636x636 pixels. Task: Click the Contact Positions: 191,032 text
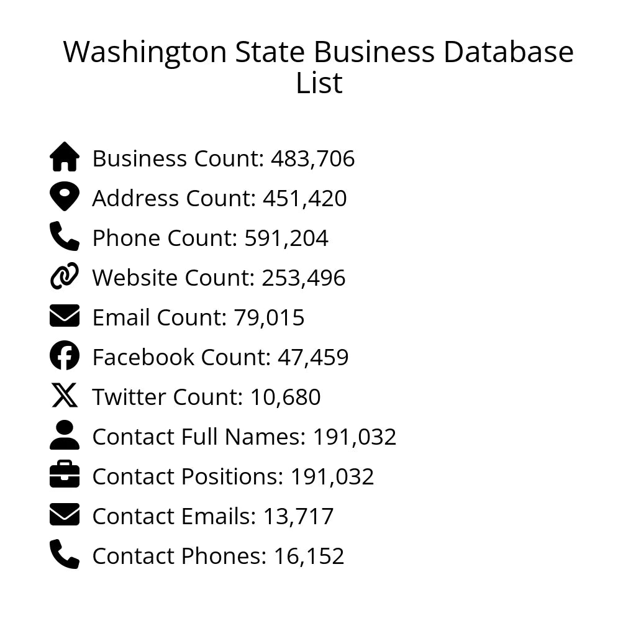(233, 477)
